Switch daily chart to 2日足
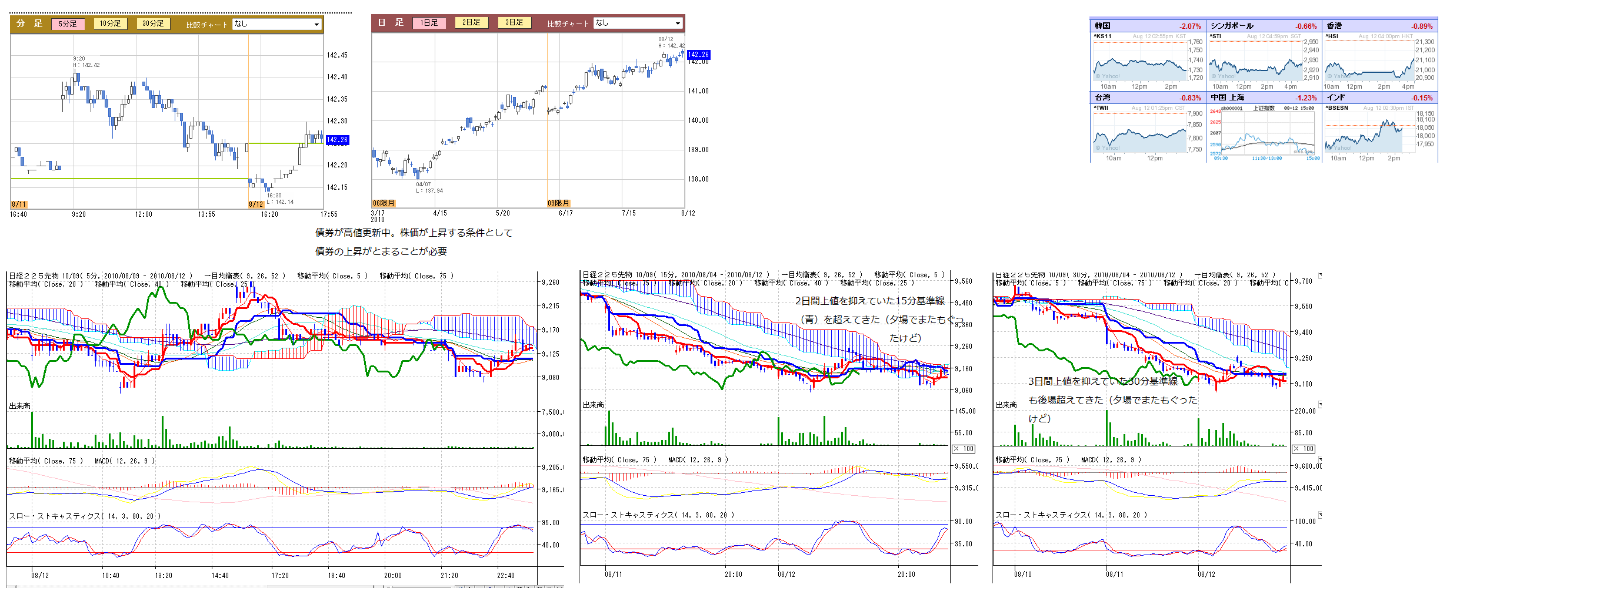 471,22
